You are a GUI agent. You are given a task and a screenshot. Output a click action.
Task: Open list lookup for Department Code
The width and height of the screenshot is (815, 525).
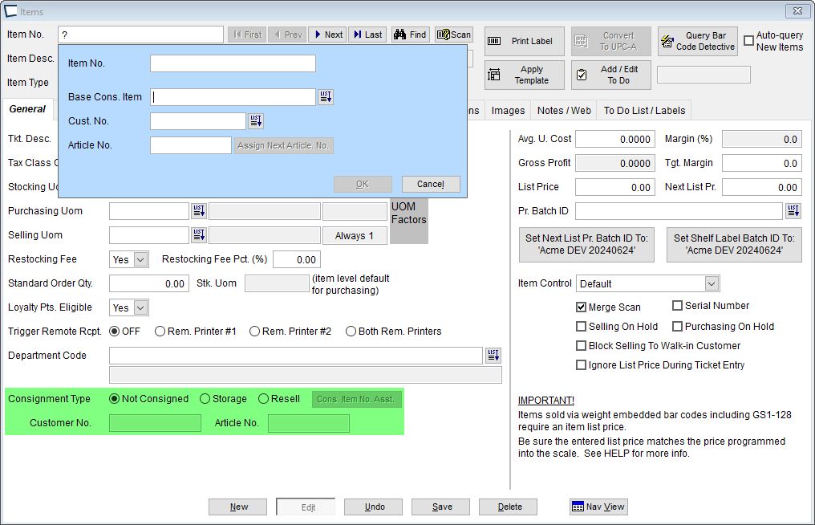(x=493, y=356)
